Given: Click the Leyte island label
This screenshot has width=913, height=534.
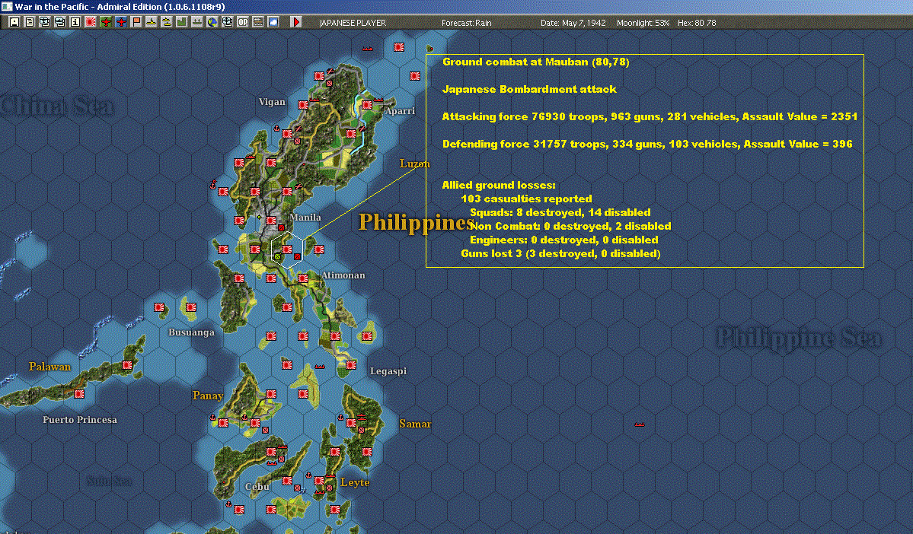Looking at the screenshot, I should 355,482.
